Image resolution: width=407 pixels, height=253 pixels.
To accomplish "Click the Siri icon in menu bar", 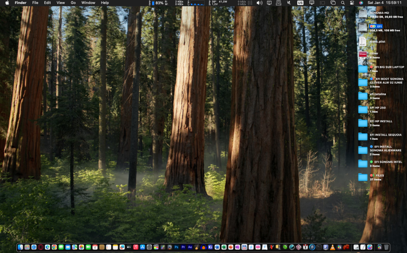I will coord(361,3).
